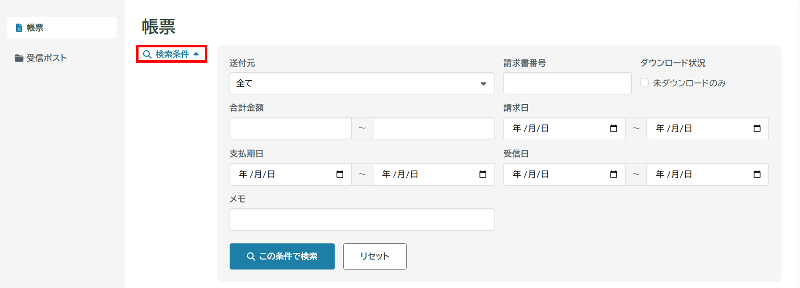Open the 帳票 sidebar menu item
800x288 pixels.
61,28
